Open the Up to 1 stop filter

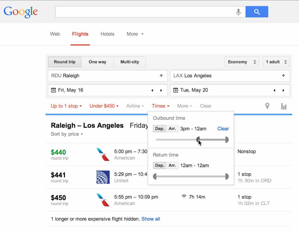pos(66,106)
